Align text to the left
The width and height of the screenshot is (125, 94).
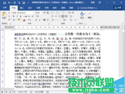point(52,16)
